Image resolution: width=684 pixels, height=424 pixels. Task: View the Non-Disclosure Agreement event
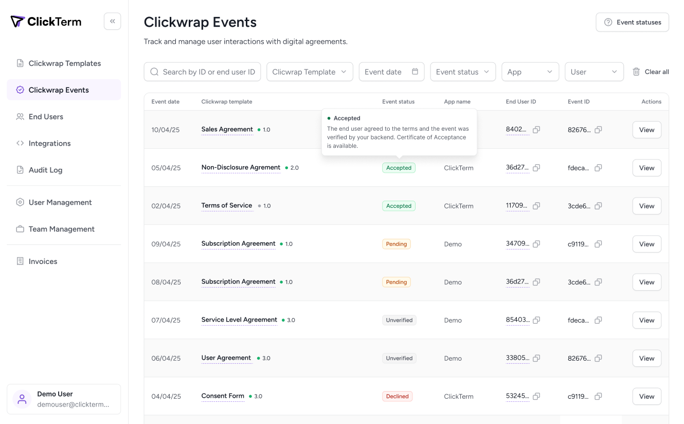646,168
